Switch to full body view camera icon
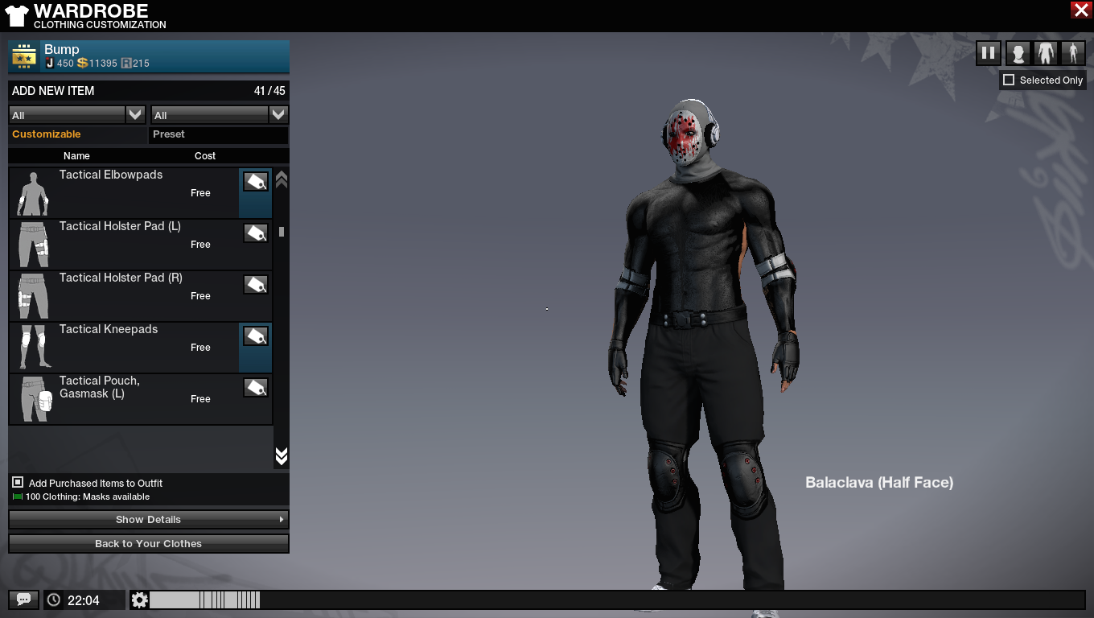This screenshot has height=618, width=1094. pos(1073,53)
